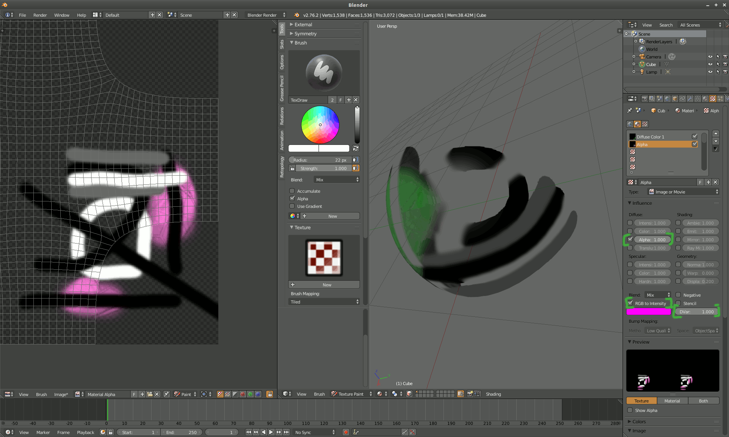Open the Brush Mapping Tiled dropdown
The width and height of the screenshot is (729, 437).
pos(324,302)
